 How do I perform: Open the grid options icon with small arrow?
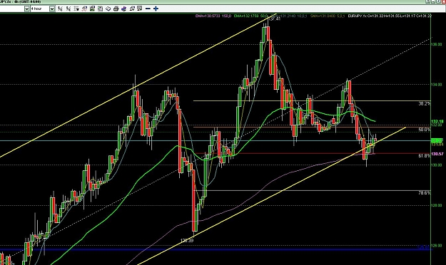[x=76, y=9]
